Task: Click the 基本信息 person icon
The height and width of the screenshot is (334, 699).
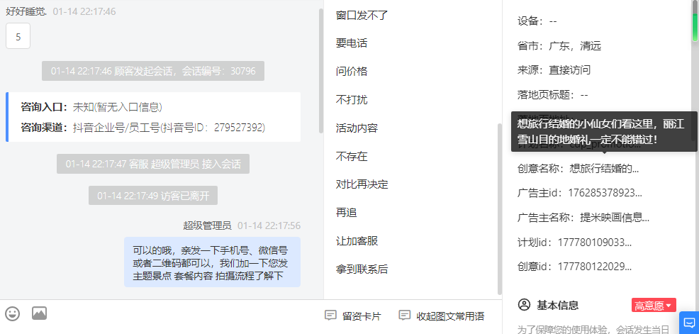Action: tap(524, 305)
